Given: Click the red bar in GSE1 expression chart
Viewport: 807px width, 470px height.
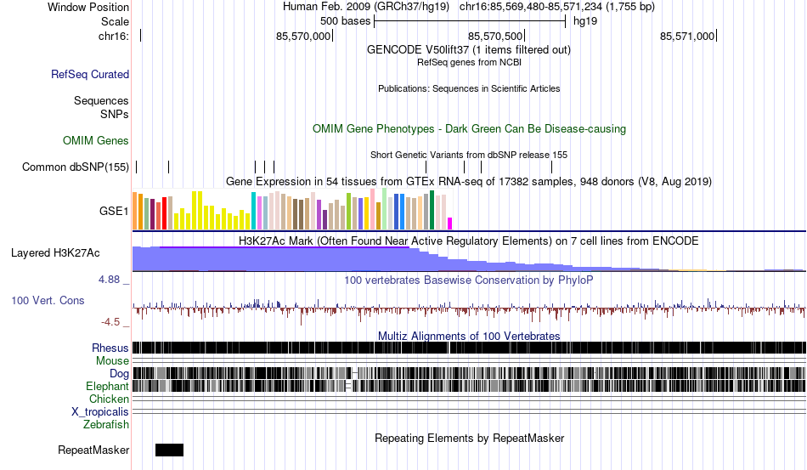Looking at the screenshot, I should 164,213.
